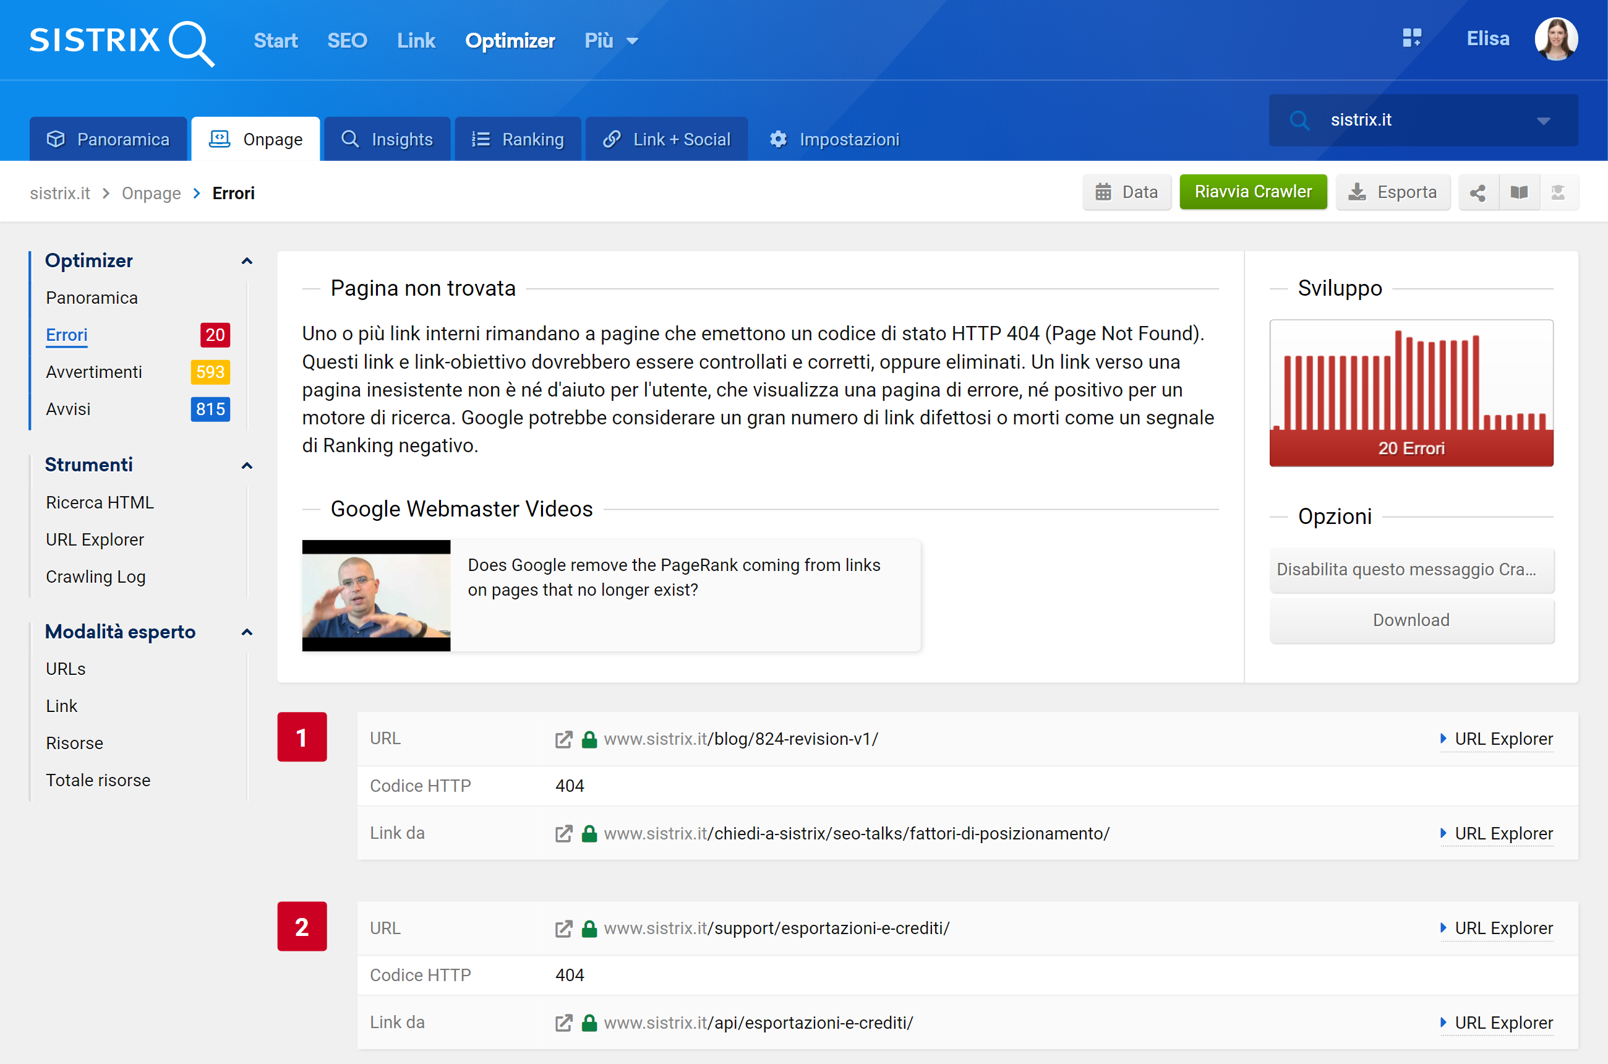Select Optimizer in top navigation

point(510,41)
